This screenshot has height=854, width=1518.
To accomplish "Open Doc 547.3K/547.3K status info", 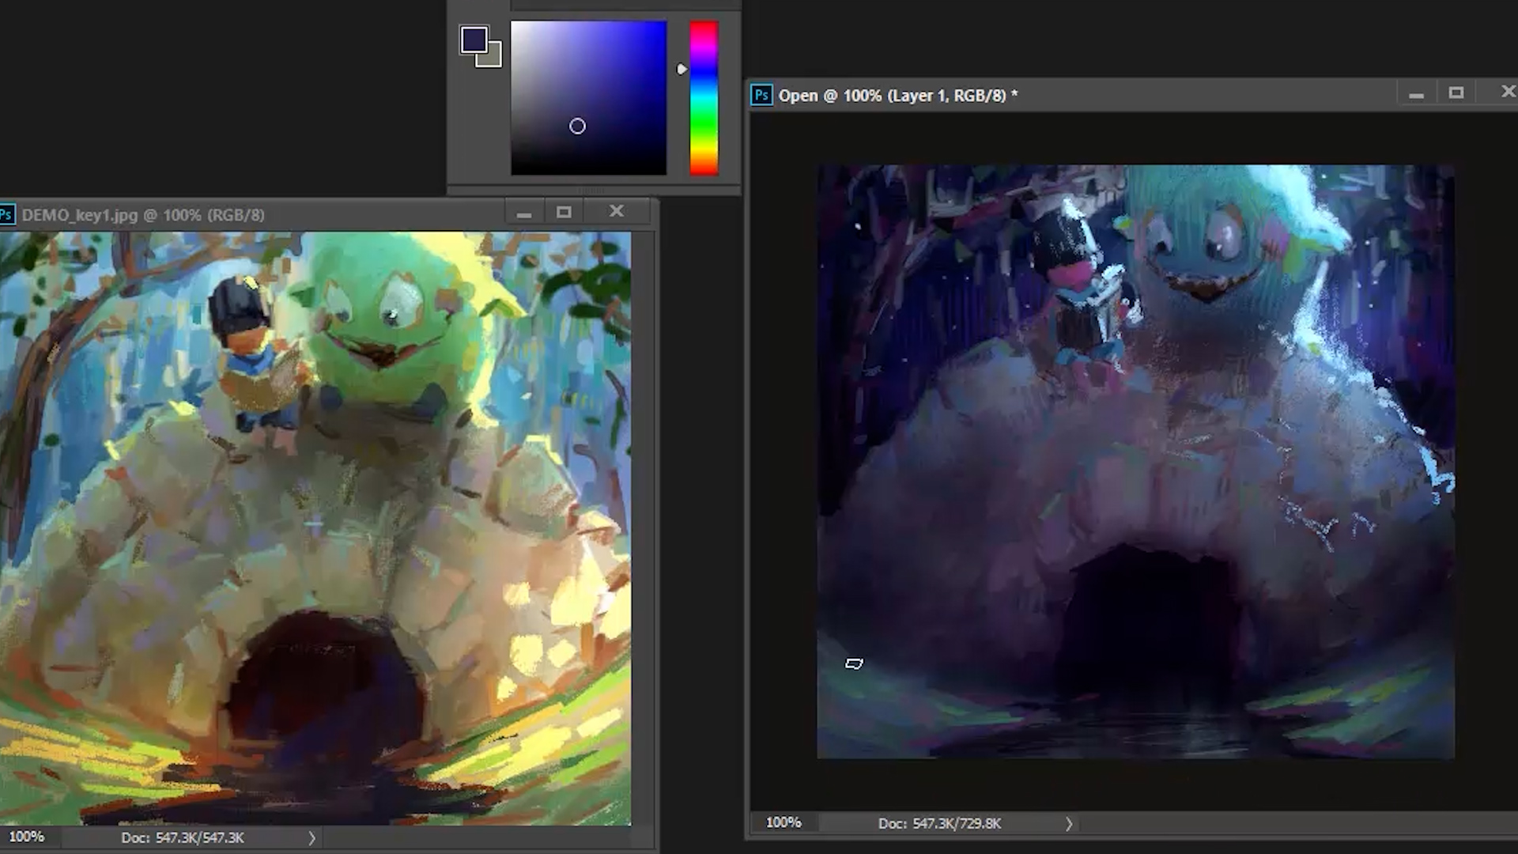I will pos(183,837).
